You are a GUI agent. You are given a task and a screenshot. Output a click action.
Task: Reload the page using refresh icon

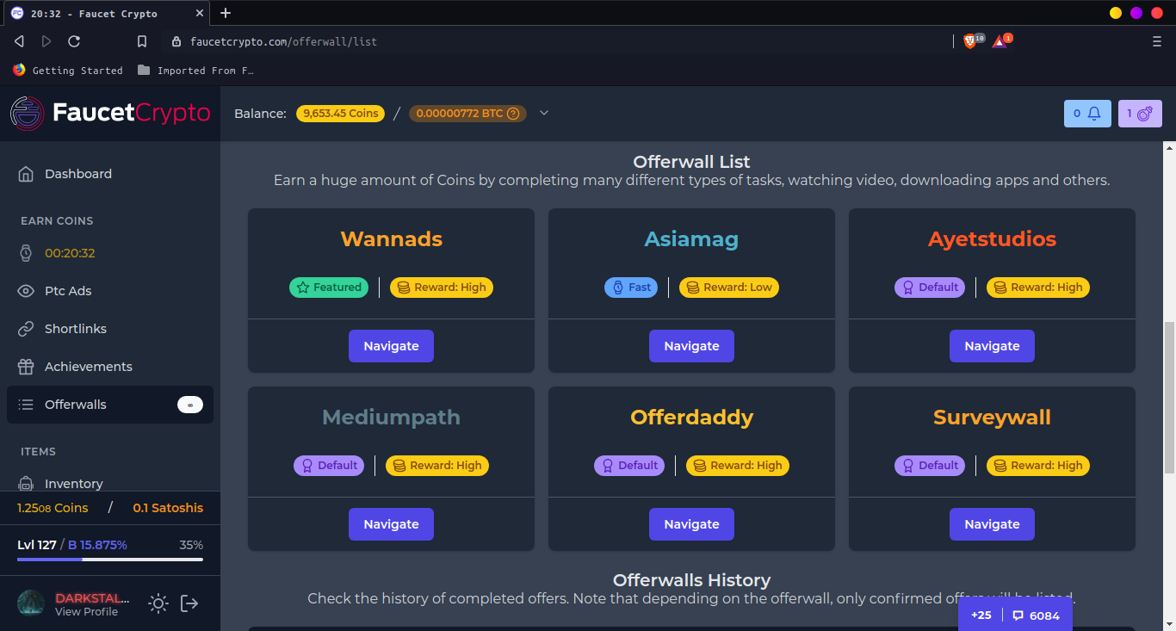pos(74,41)
